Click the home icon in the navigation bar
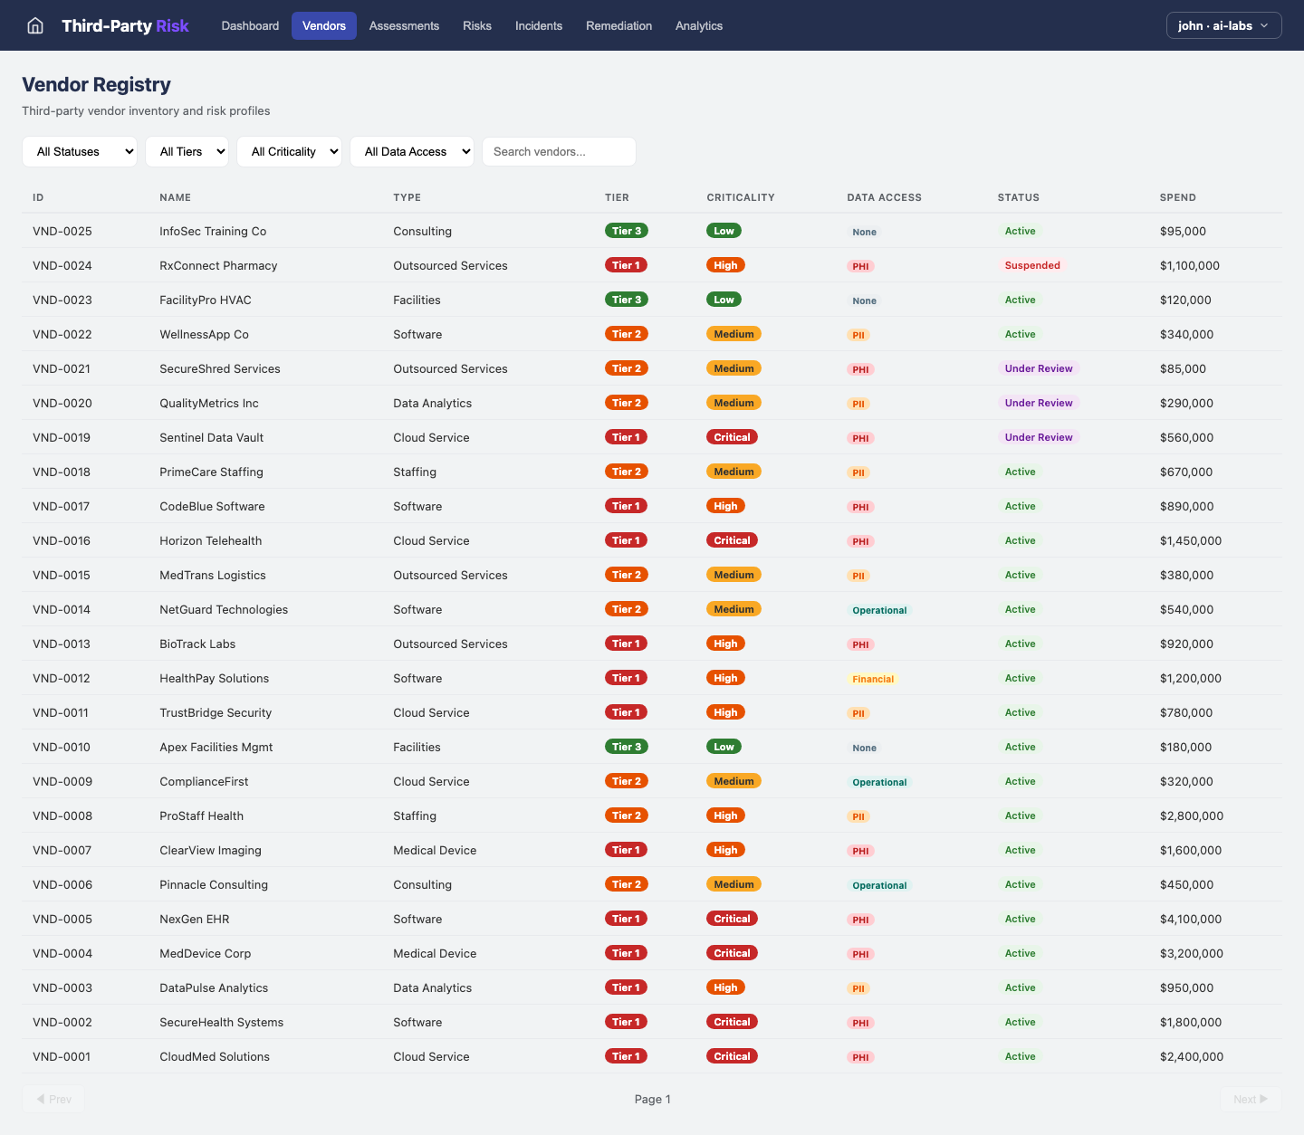This screenshot has width=1304, height=1135. (34, 25)
